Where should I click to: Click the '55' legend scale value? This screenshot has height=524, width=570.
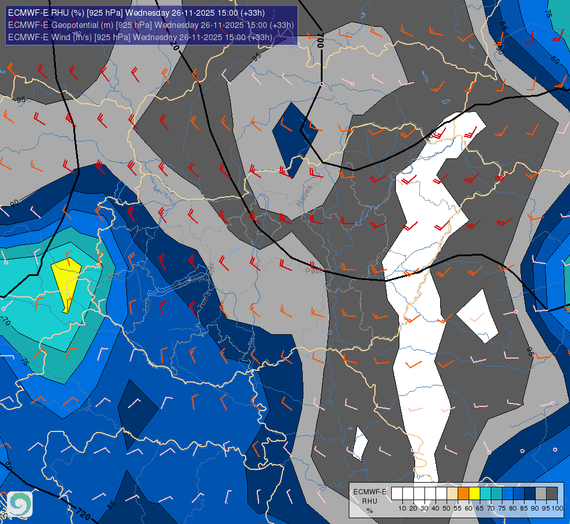(458, 508)
